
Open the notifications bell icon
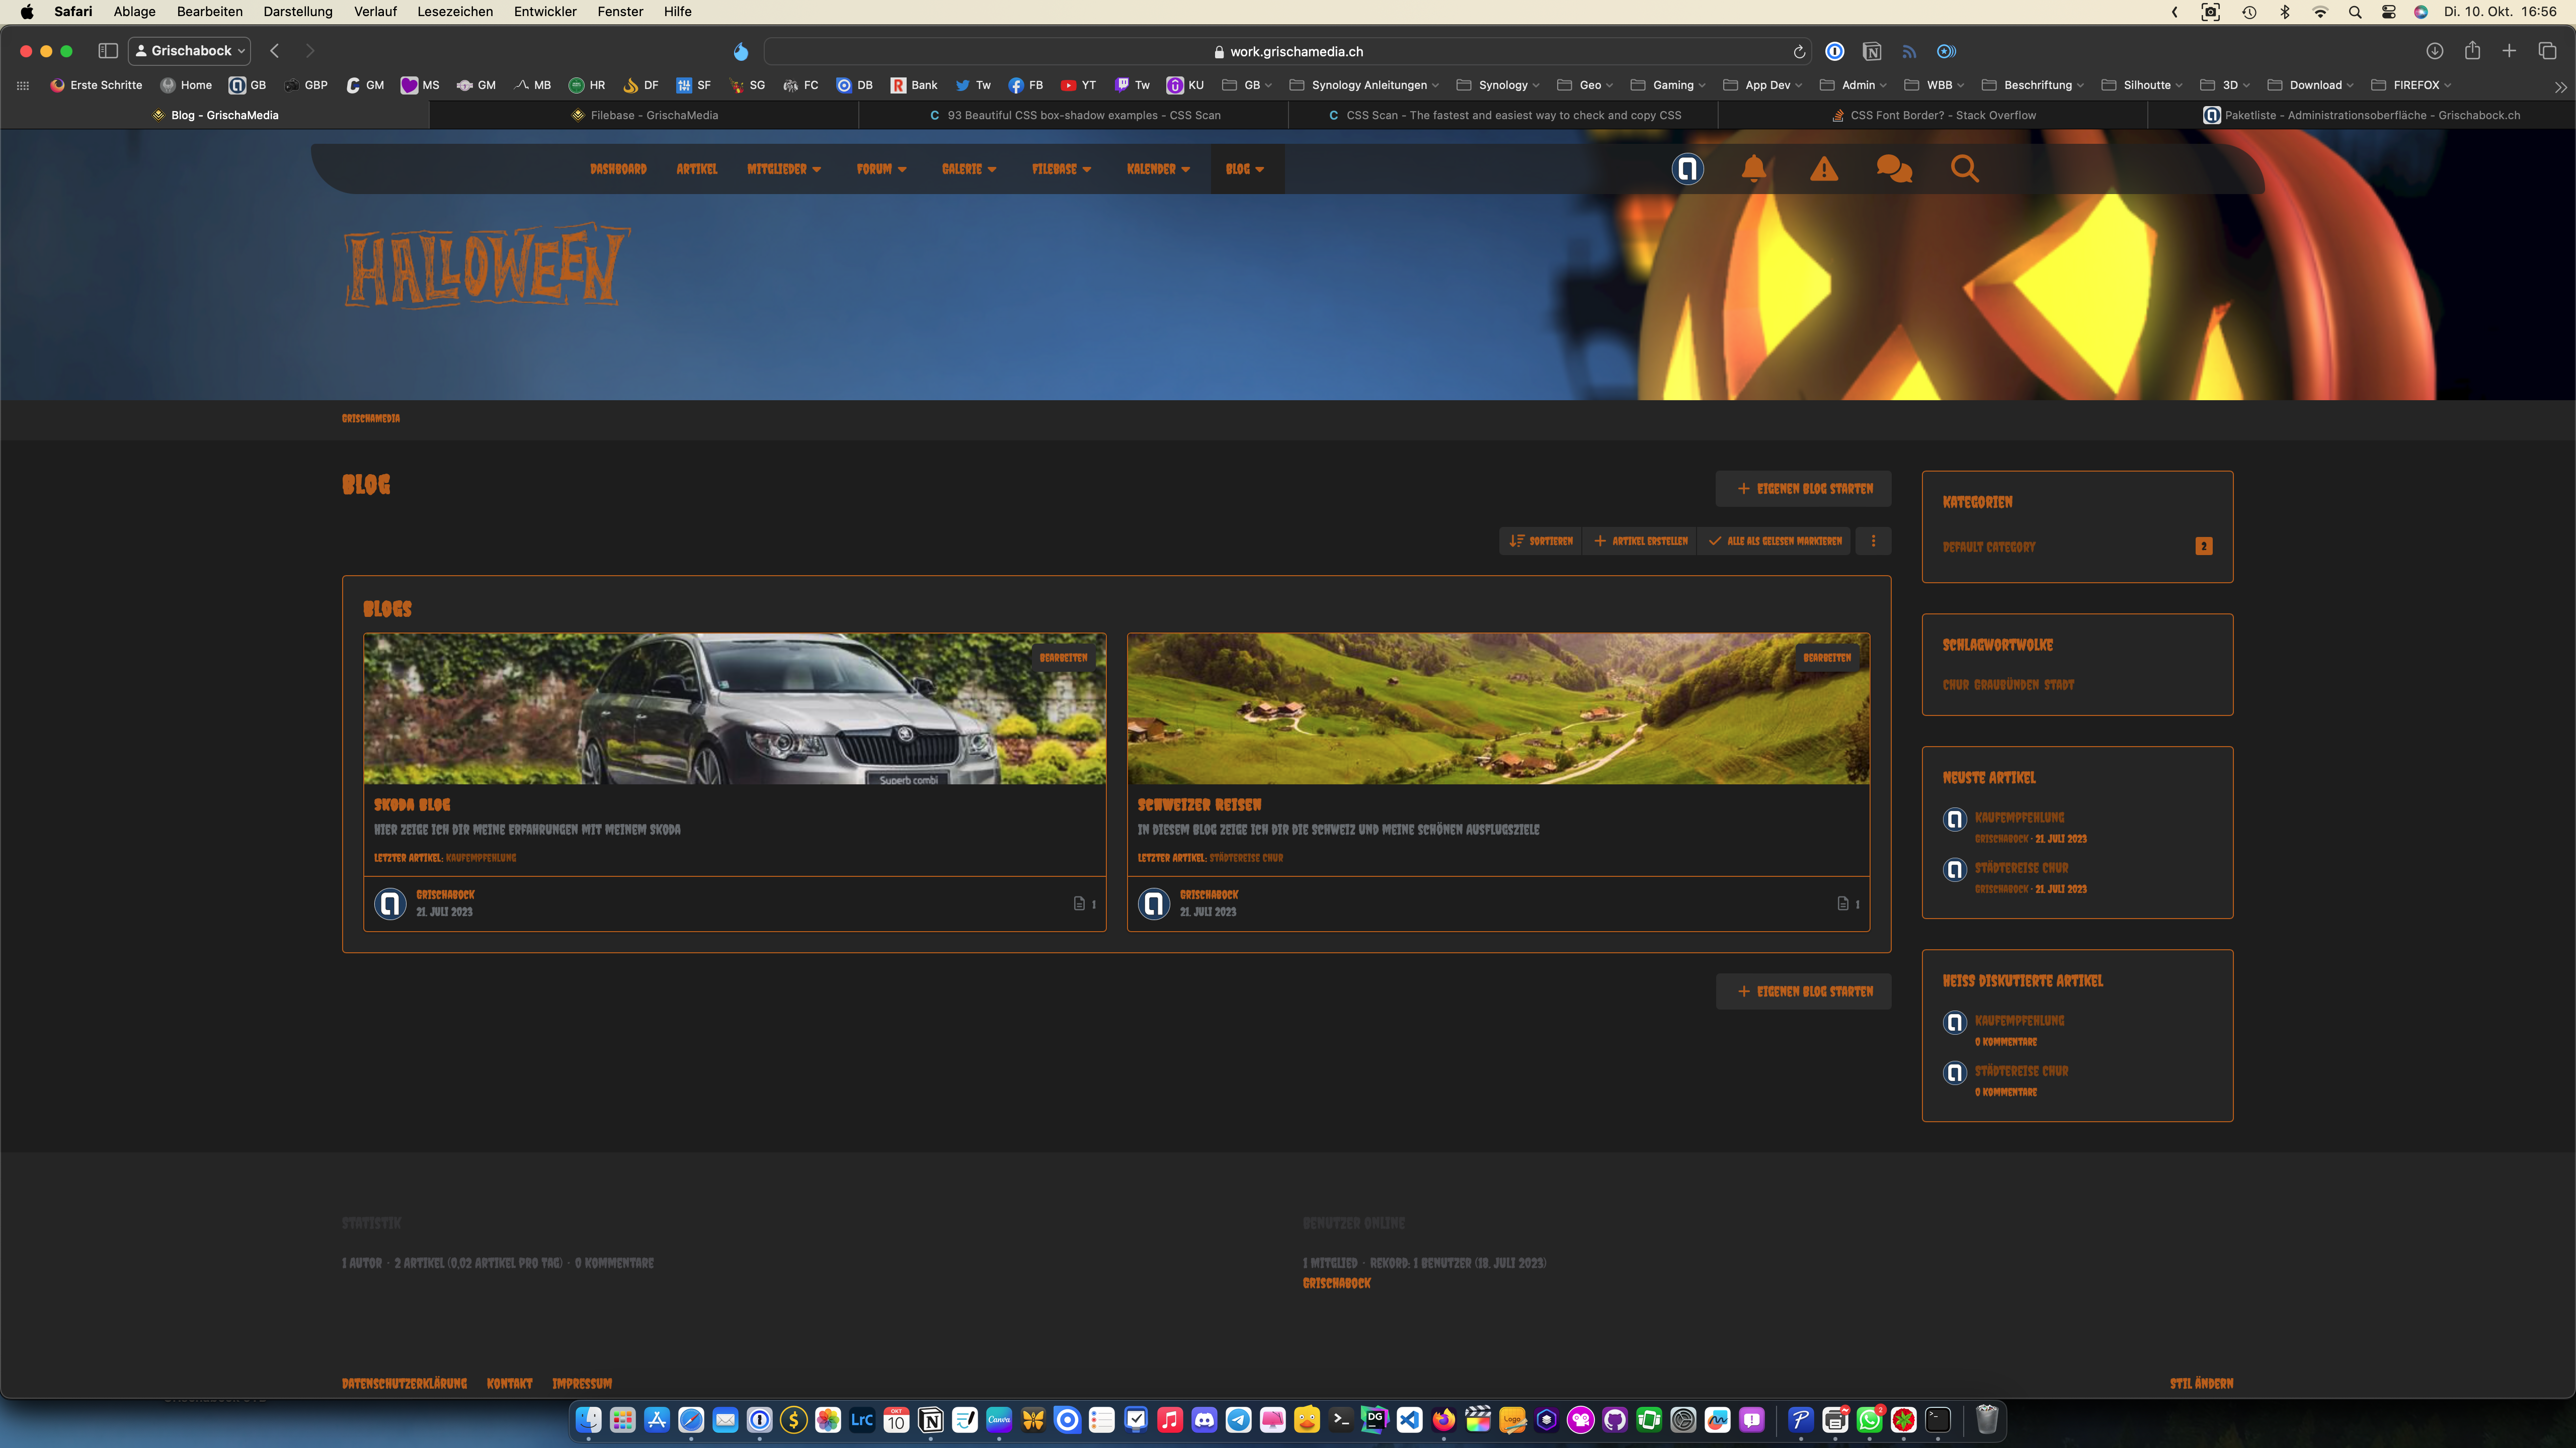tap(1753, 168)
